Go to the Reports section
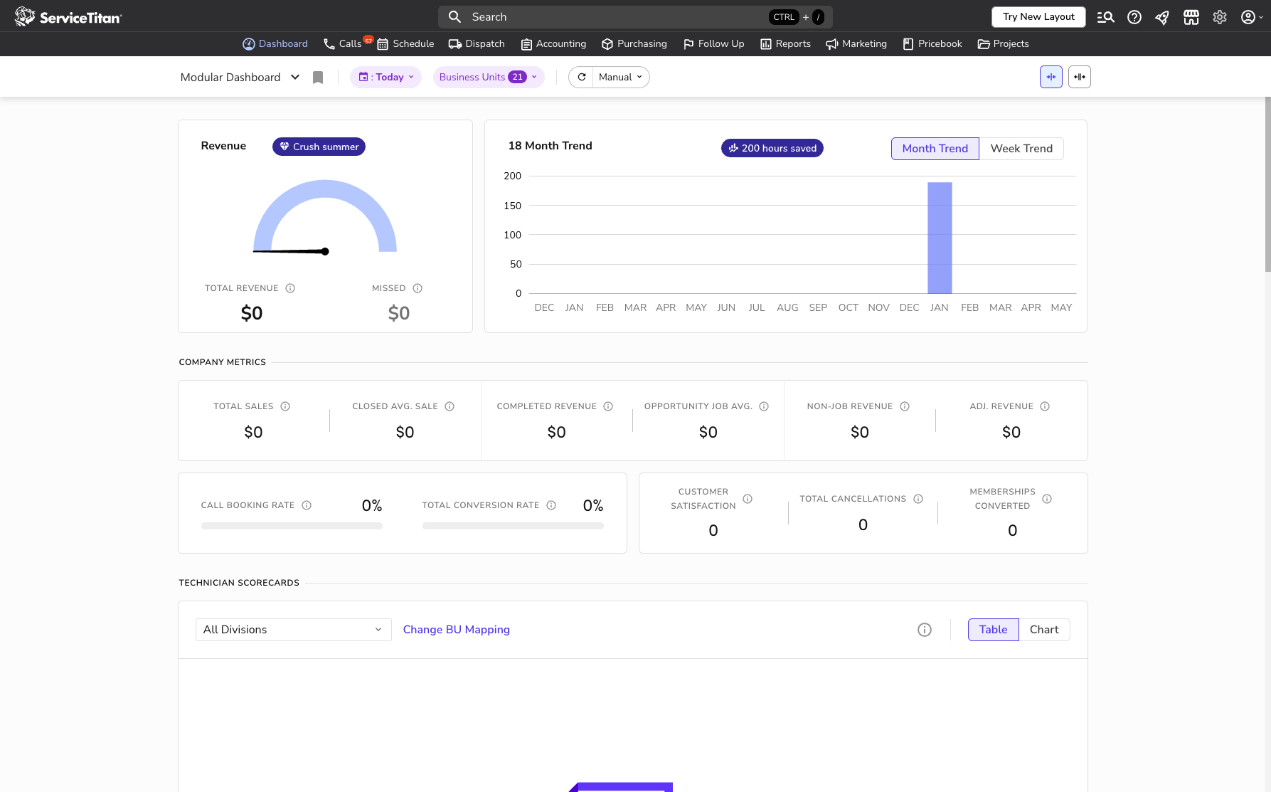The height and width of the screenshot is (792, 1271). pyautogui.click(x=785, y=44)
